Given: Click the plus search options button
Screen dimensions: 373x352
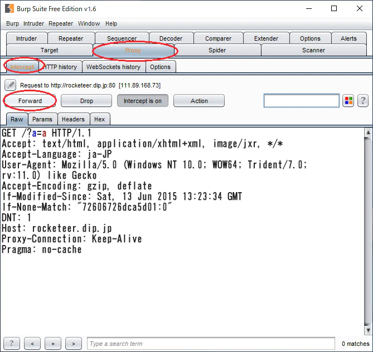Looking at the screenshot, I should pyautogui.click(x=53, y=344).
